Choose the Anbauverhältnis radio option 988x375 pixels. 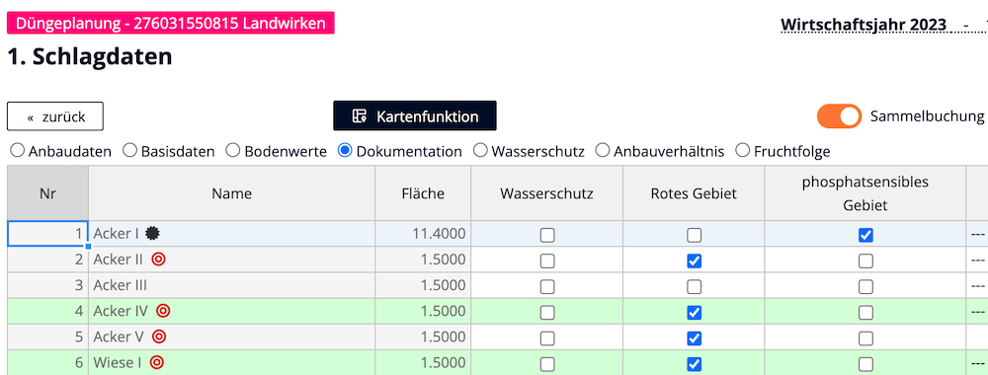click(603, 151)
